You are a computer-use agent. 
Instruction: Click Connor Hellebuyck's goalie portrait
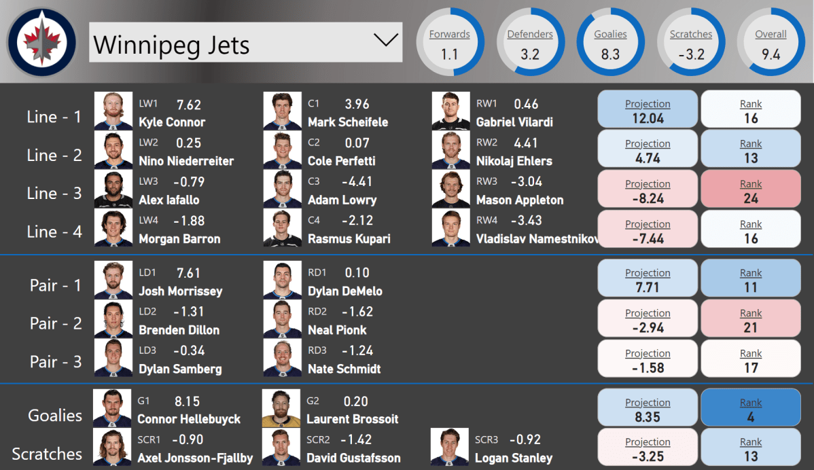click(113, 408)
